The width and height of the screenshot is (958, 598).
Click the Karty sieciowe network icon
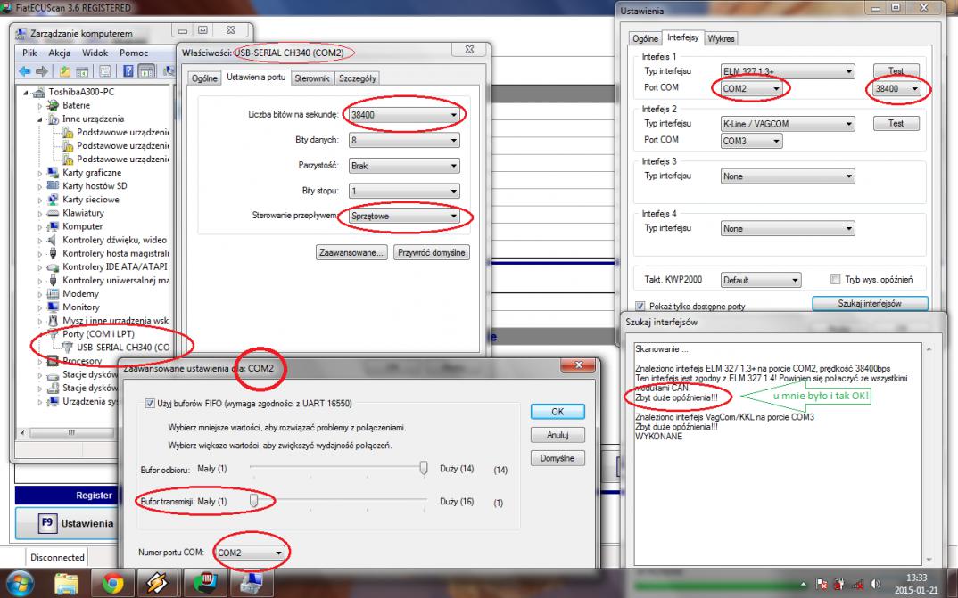tap(54, 200)
